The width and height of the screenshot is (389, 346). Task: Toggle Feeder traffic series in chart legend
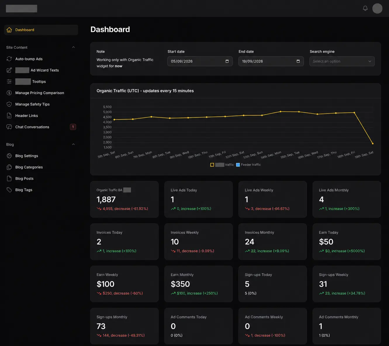point(248,165)
